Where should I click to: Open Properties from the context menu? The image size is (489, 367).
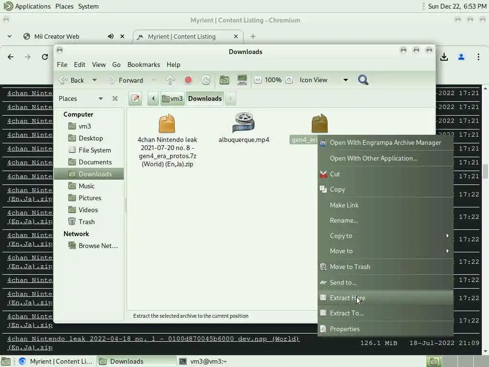[x=385, y=329]
